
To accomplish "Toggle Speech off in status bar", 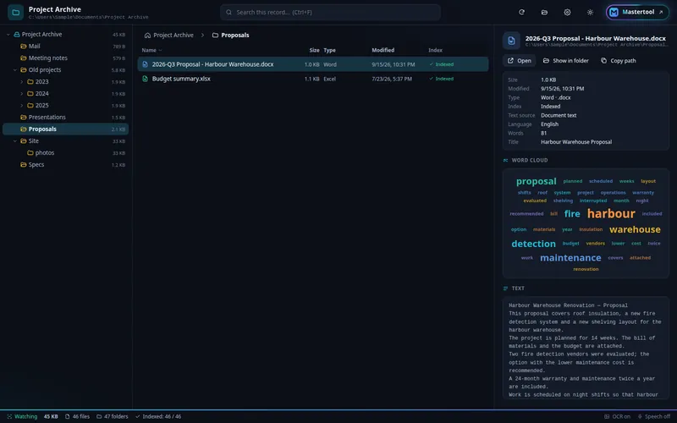I will click(653, 416).
